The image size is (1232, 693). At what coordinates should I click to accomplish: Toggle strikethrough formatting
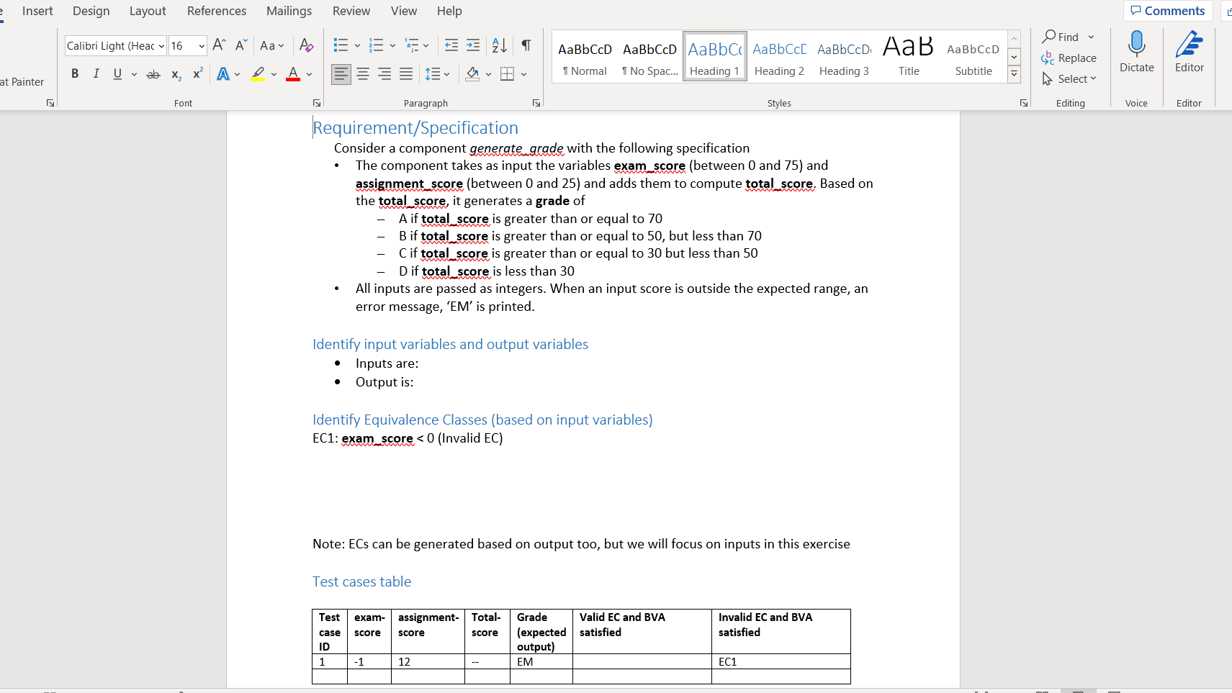[x=153, y=73]
